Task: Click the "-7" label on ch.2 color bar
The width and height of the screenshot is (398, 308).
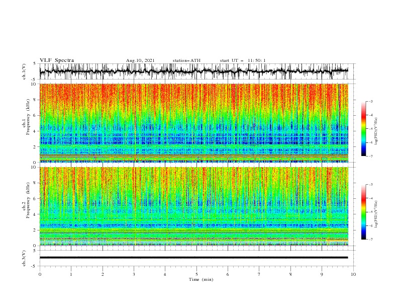Action: click(370, 239)
